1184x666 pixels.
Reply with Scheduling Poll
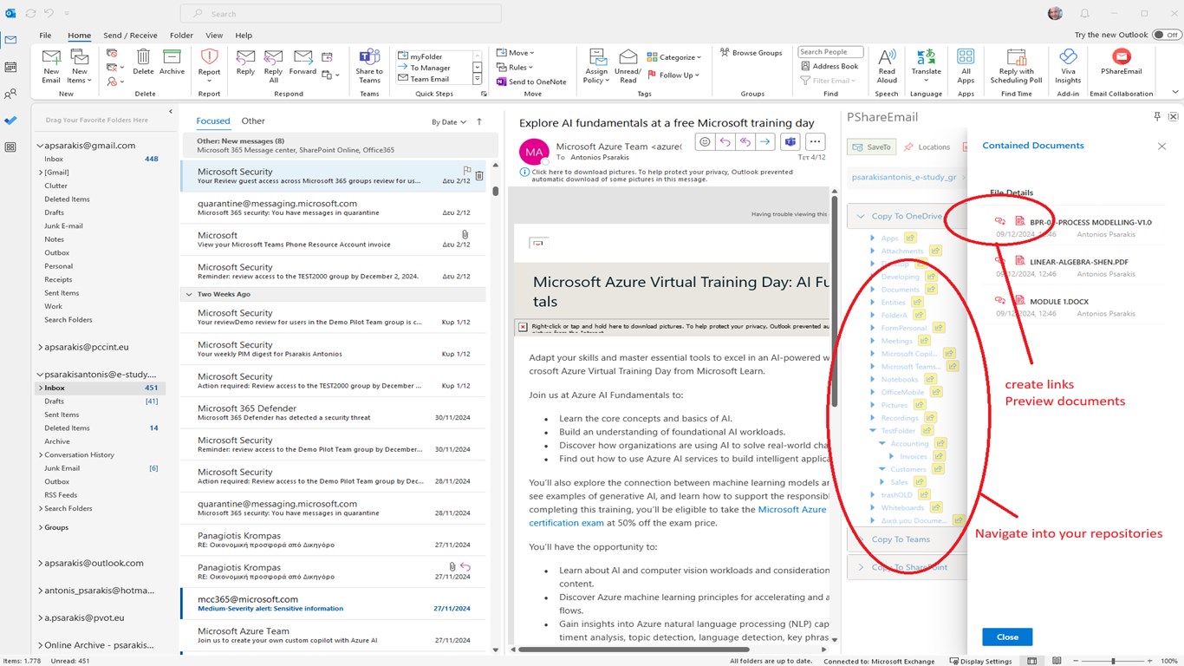point(1016,66)
